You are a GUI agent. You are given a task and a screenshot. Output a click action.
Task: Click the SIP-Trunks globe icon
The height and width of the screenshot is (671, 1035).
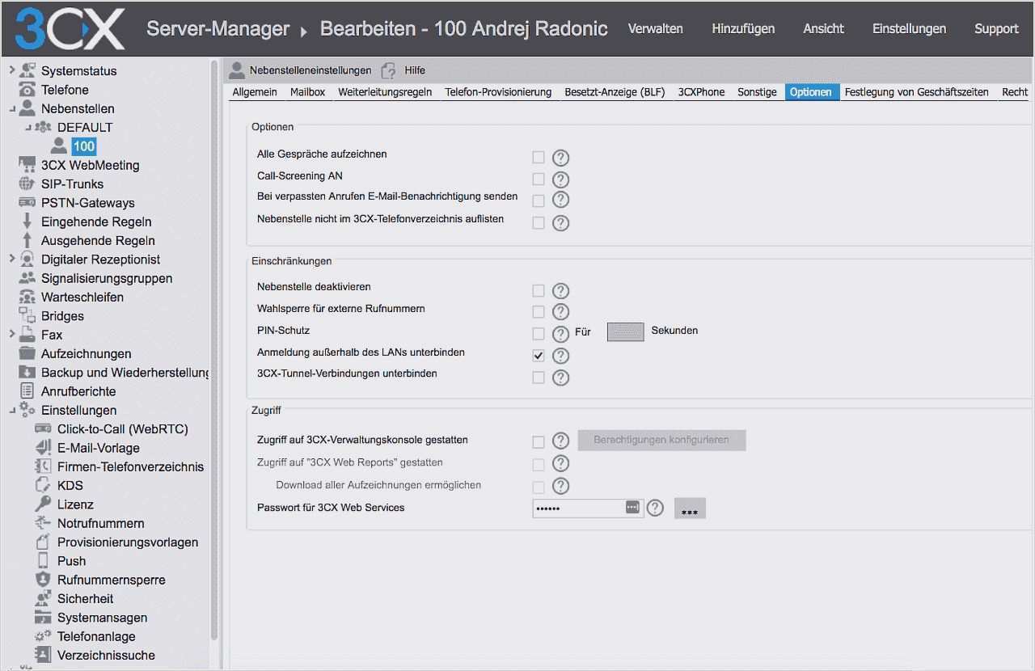27,184
